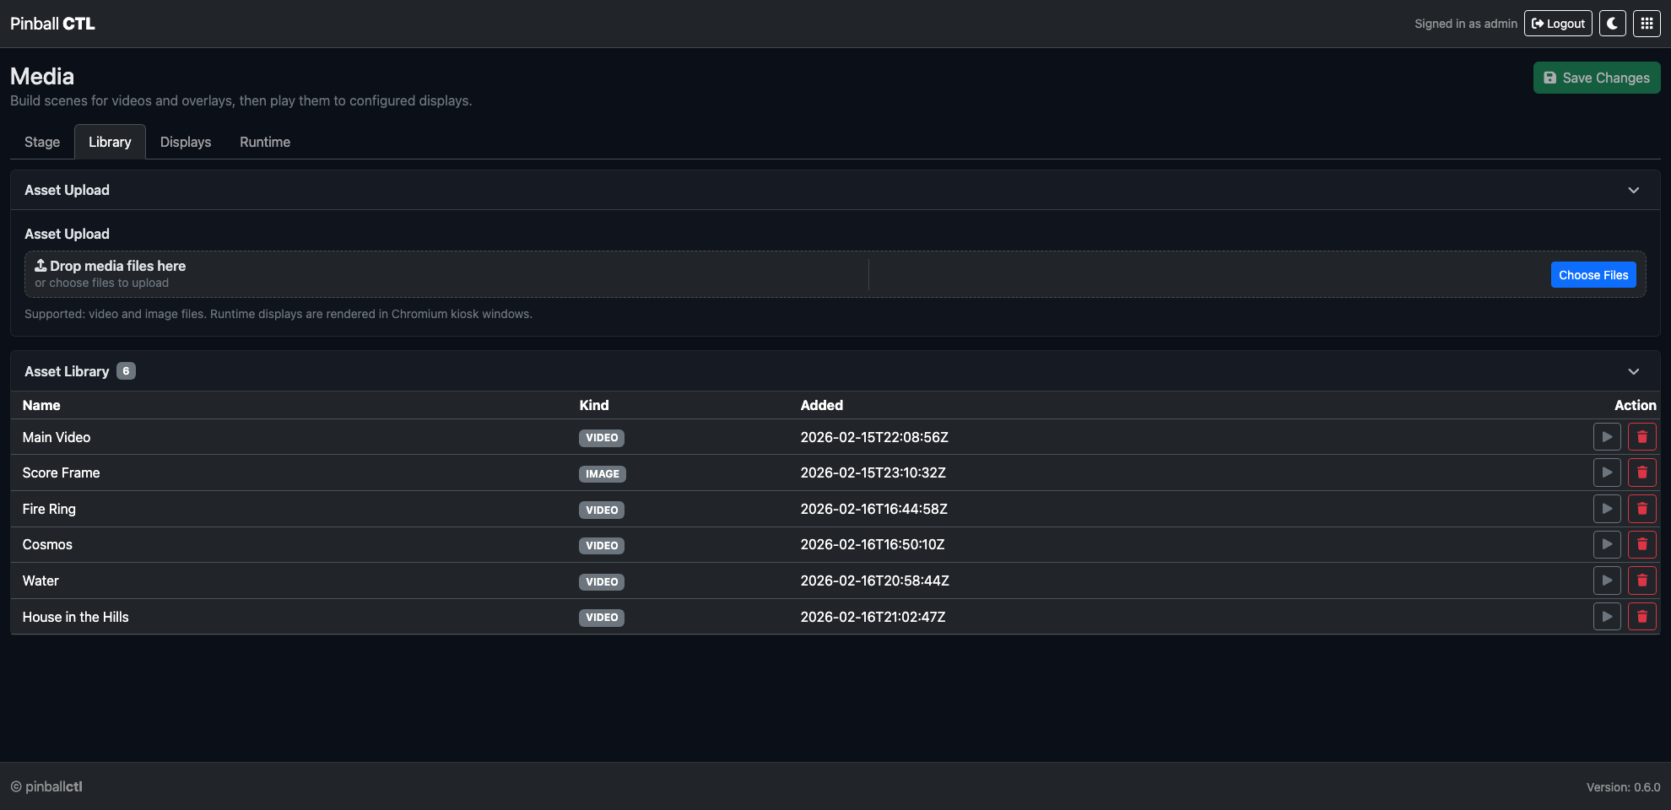The height and width of the screenshot is (810, 1671).
Task: Open the Displays tab
Action: click(x=186, y=141)
